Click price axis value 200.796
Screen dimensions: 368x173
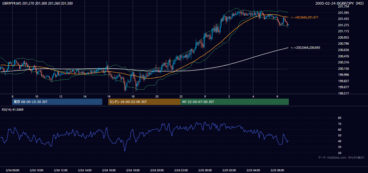(x=343, y=44)
